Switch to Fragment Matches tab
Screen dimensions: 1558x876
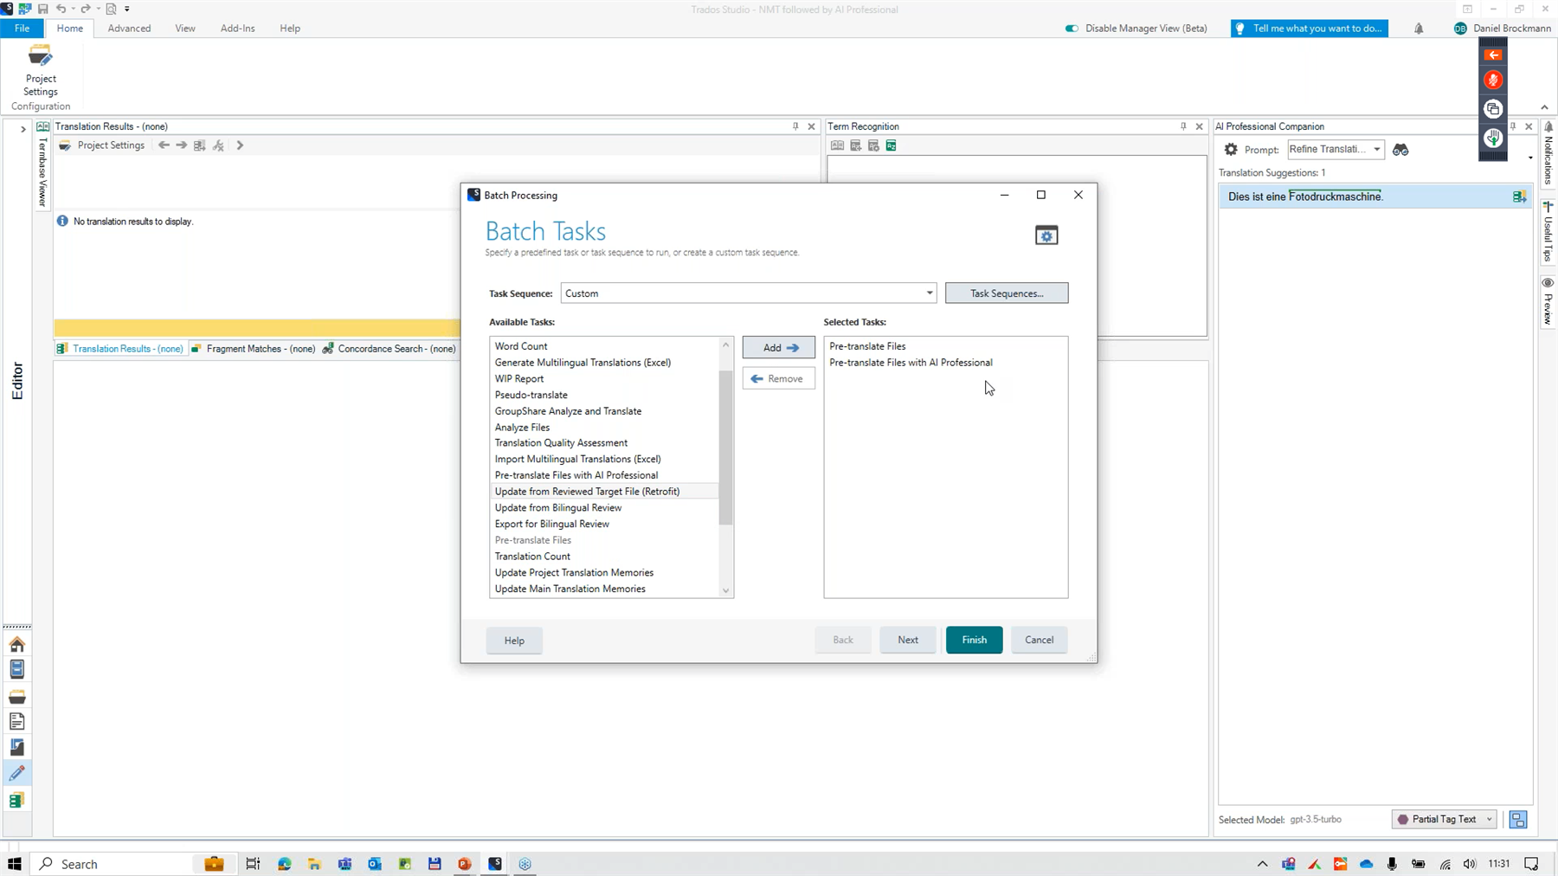[254, 349]
